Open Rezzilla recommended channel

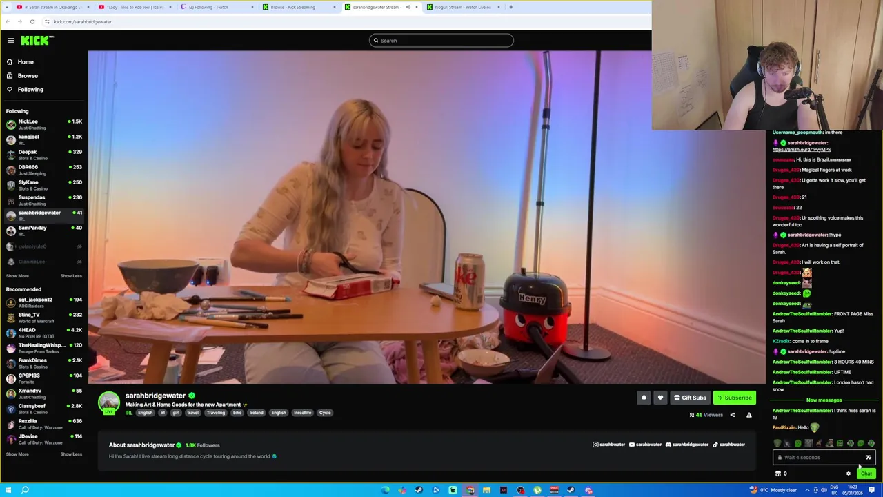point(43,424)
